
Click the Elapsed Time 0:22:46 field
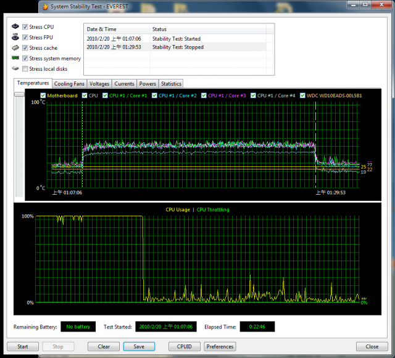(257, 327)
